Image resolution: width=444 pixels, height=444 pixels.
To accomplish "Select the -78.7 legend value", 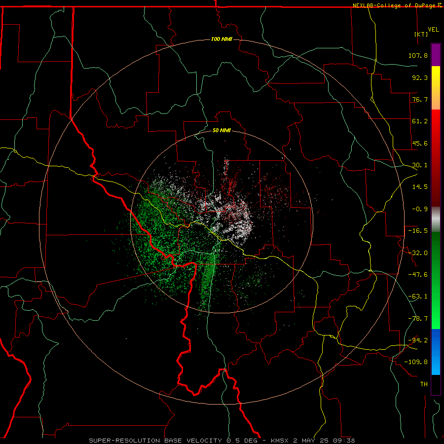I will [418, 319].
